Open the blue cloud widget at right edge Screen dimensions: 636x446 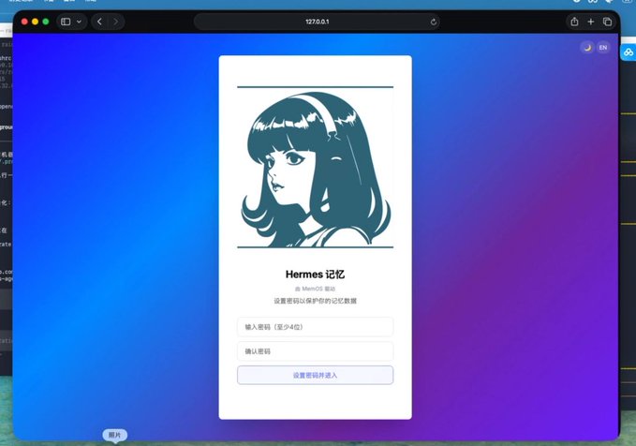click(629, 52)
